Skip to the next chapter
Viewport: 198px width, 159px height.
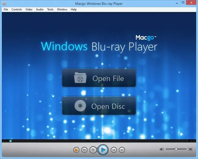[122, 150]
